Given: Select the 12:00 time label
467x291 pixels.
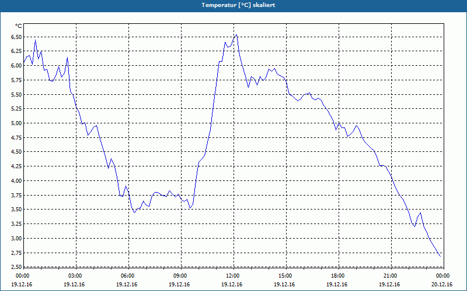Looking at the screenshot, I should pyautogui.click(x=232, y=276).
